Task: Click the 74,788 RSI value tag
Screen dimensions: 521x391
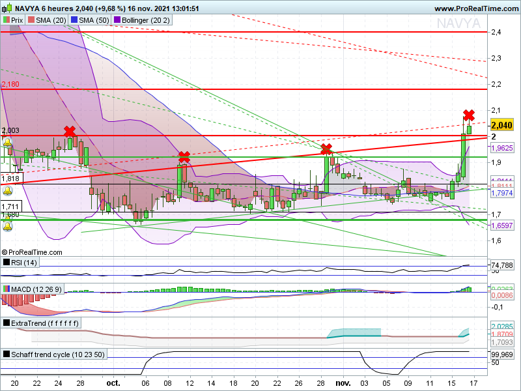Action: pos(501,265)
